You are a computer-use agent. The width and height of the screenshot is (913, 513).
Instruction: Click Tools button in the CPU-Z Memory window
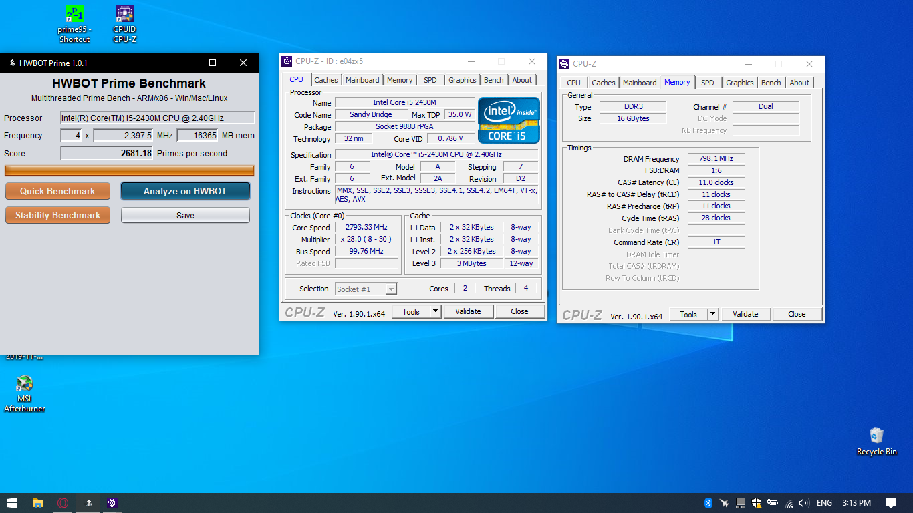688,314
